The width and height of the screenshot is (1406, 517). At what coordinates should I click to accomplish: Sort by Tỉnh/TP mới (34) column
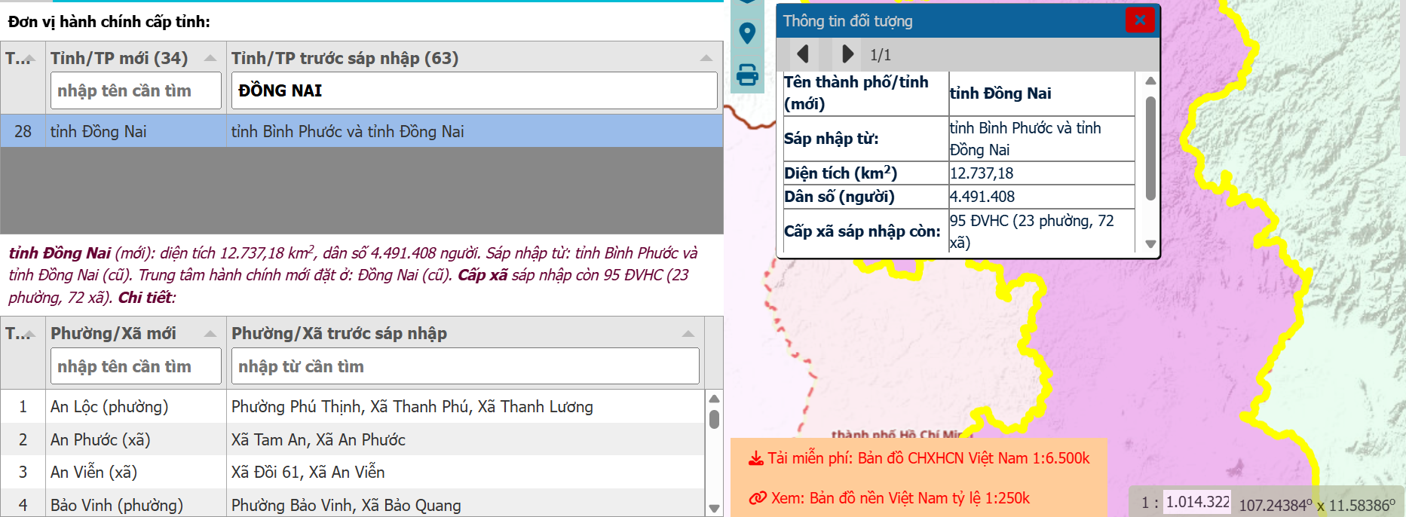(x=210, y=58)
